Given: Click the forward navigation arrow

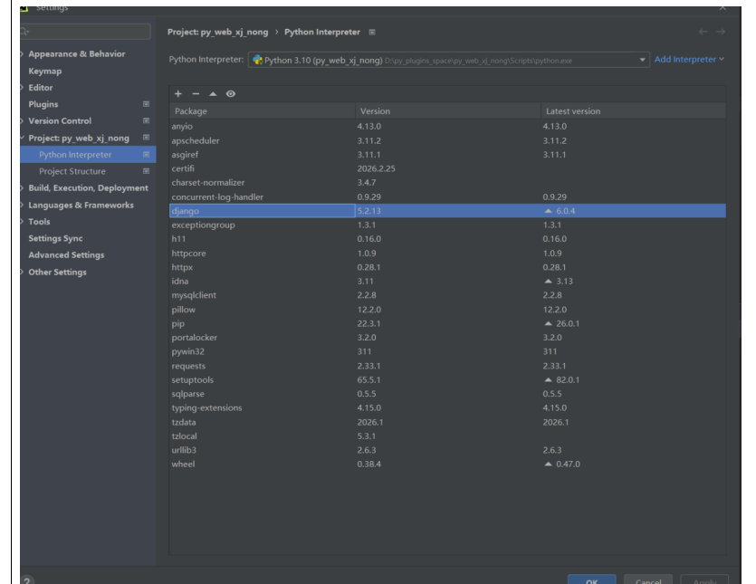Looking at the screenshot, I should point(721,32).
